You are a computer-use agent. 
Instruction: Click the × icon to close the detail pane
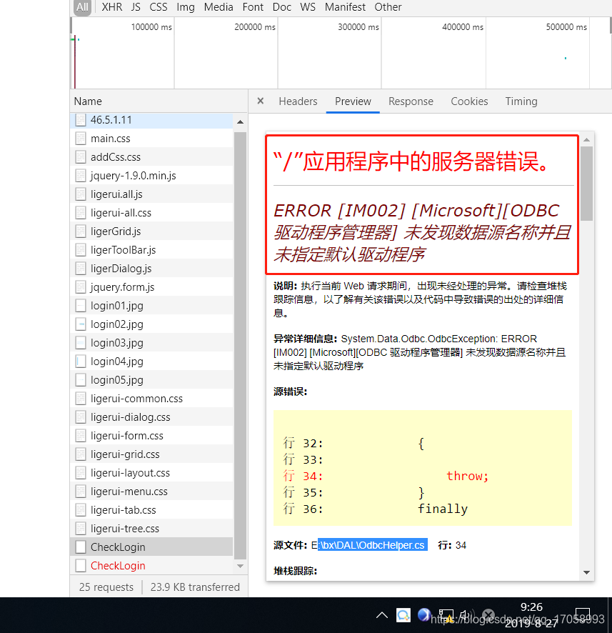coord(260,101)
